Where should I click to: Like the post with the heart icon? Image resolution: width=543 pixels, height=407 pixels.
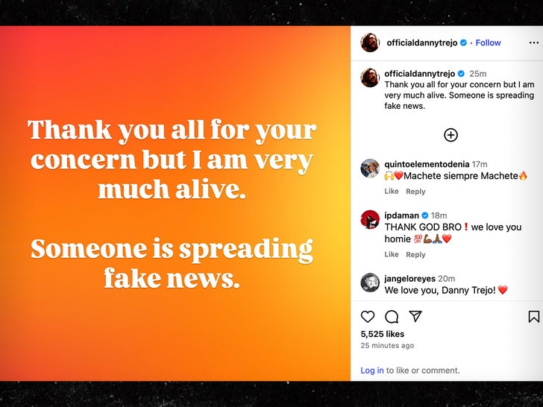pos(368,317)
